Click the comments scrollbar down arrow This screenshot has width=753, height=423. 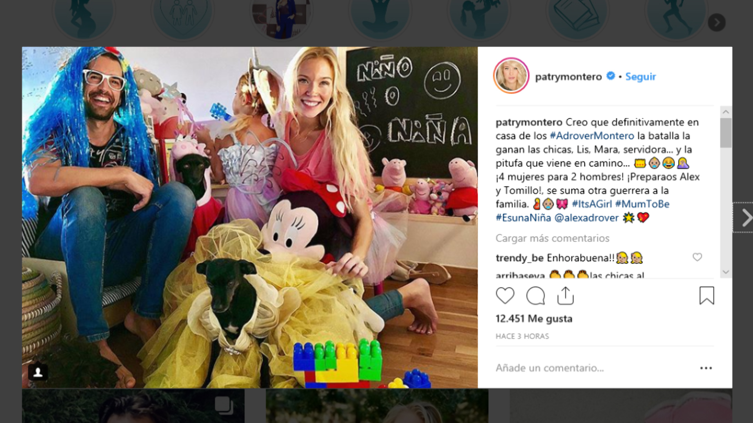tap(726, 272)
